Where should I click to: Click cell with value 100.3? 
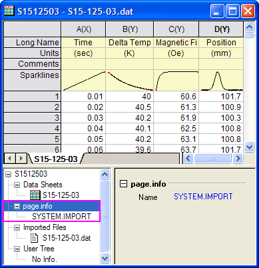coord(221,118)
